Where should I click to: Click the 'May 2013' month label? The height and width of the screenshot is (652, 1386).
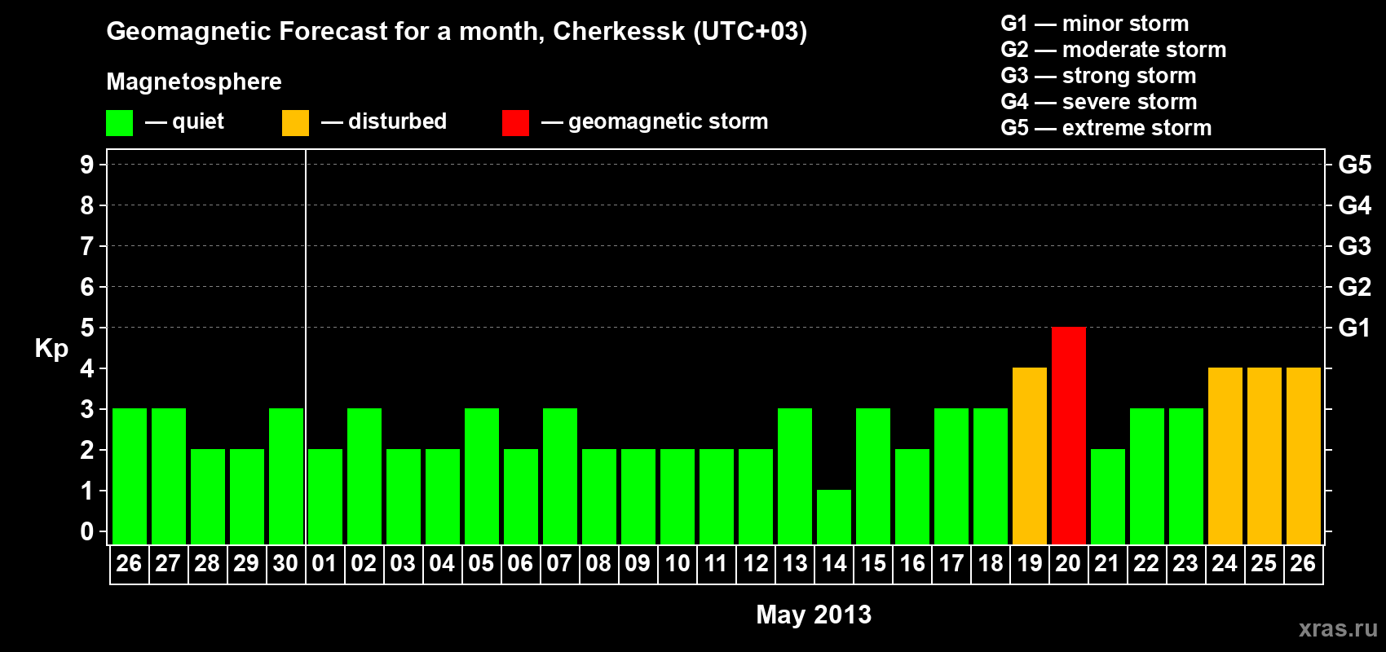coord(814,615)
